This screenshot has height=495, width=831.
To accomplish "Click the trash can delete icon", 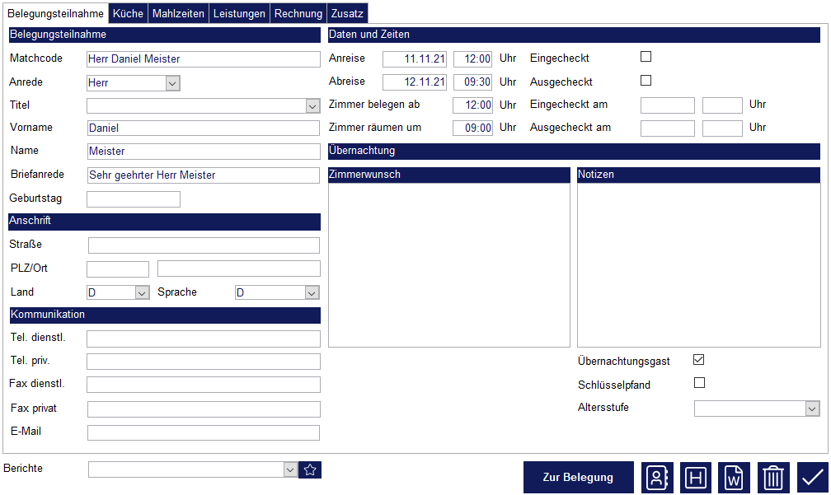I will pos(773,478).
